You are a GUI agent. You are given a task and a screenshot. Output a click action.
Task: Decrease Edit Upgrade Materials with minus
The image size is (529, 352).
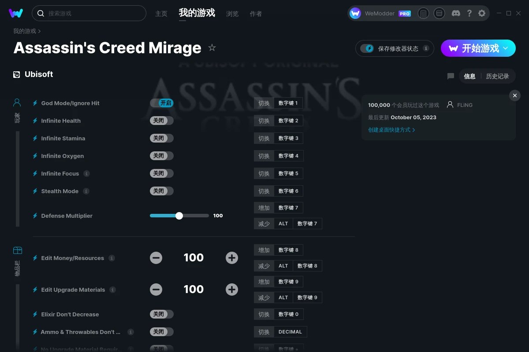click(156, 290)
